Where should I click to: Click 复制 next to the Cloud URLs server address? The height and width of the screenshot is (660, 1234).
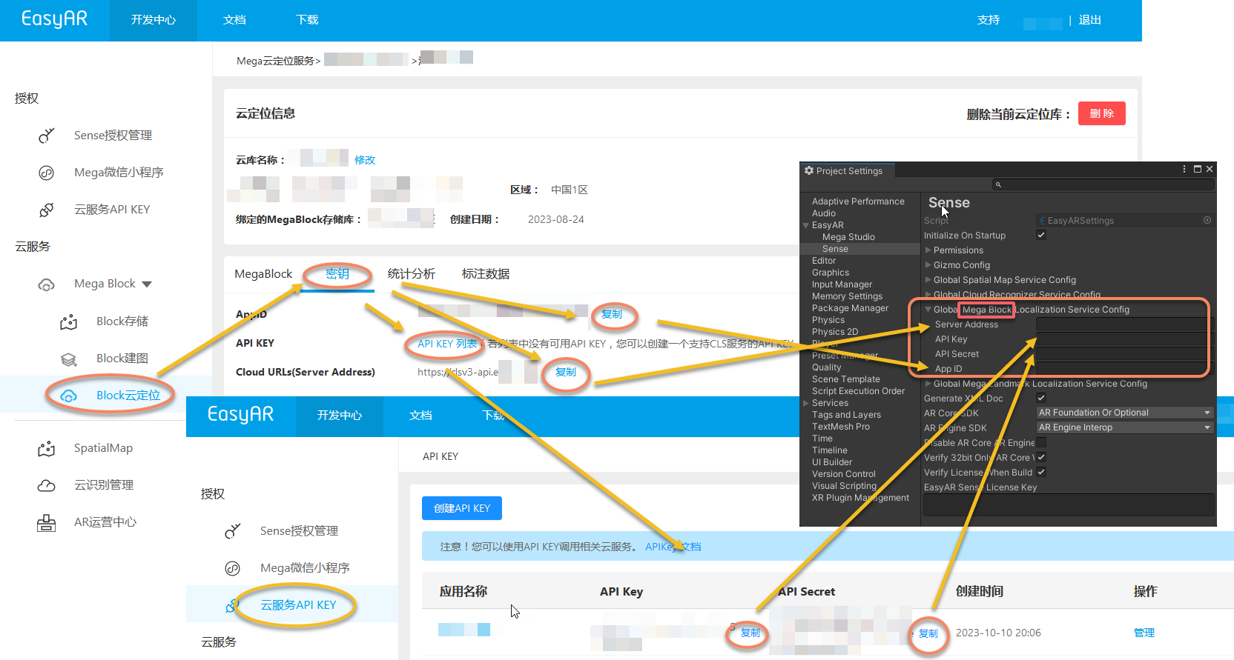click(566, 372)
